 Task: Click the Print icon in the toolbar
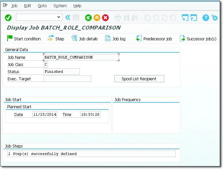pos(118,18)
